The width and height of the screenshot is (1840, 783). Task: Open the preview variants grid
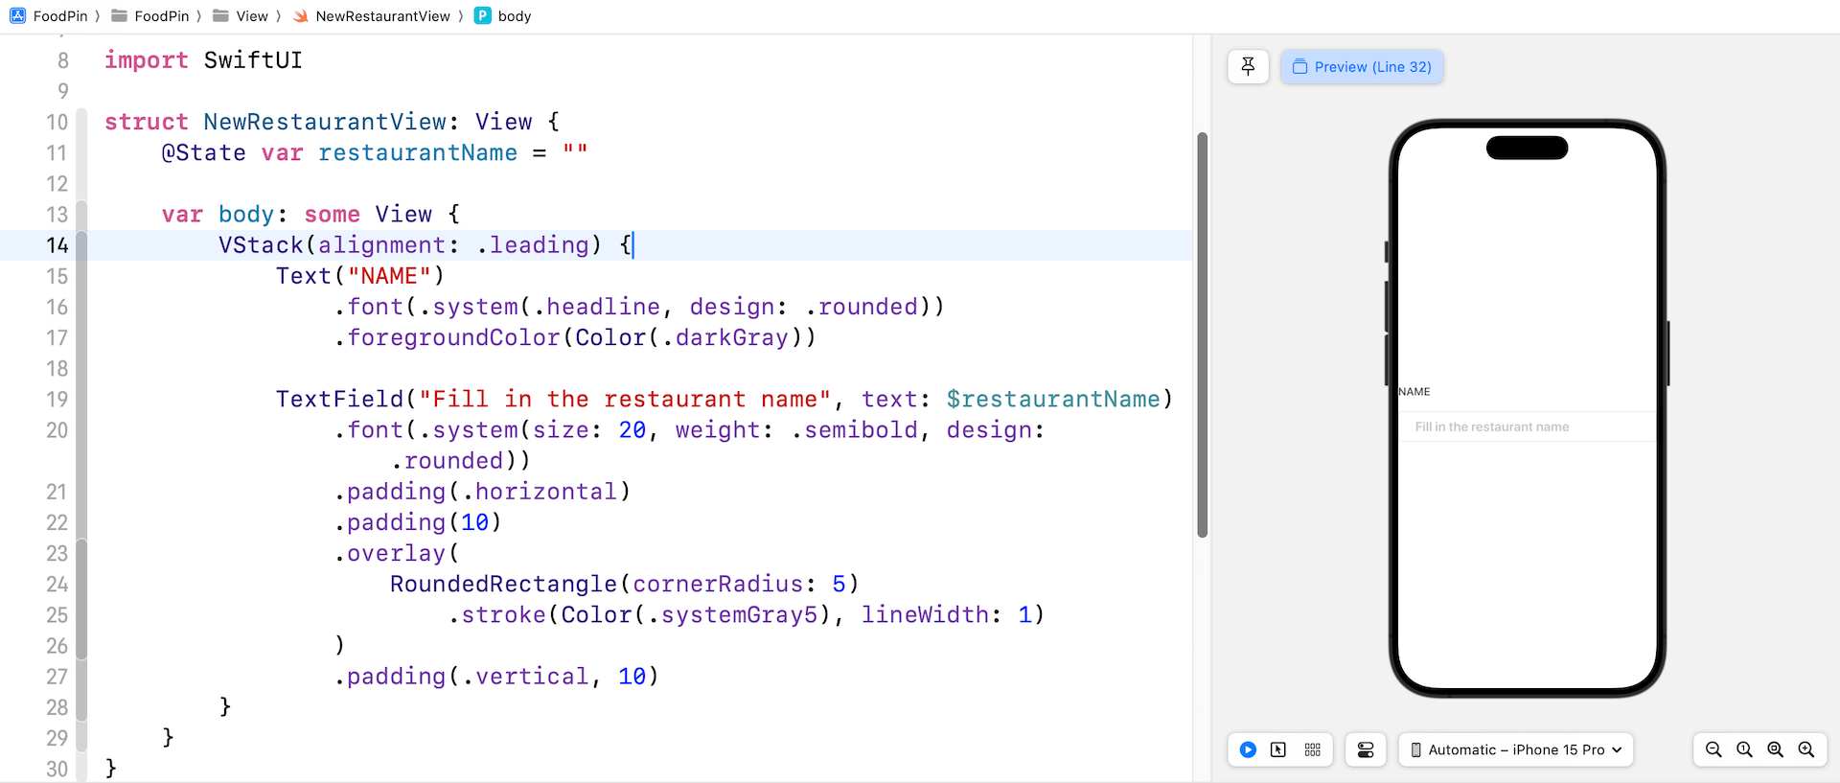1312,749
